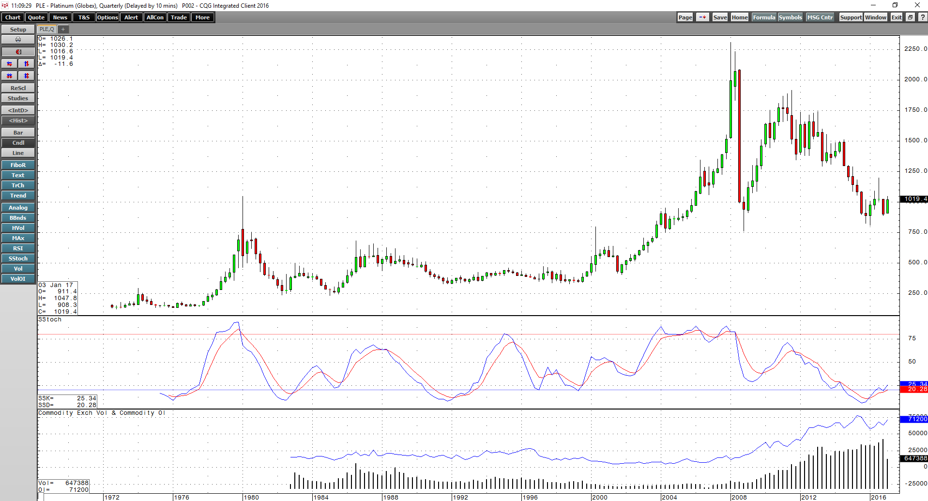Click the Exit button
928x501 pixels.
897,17
